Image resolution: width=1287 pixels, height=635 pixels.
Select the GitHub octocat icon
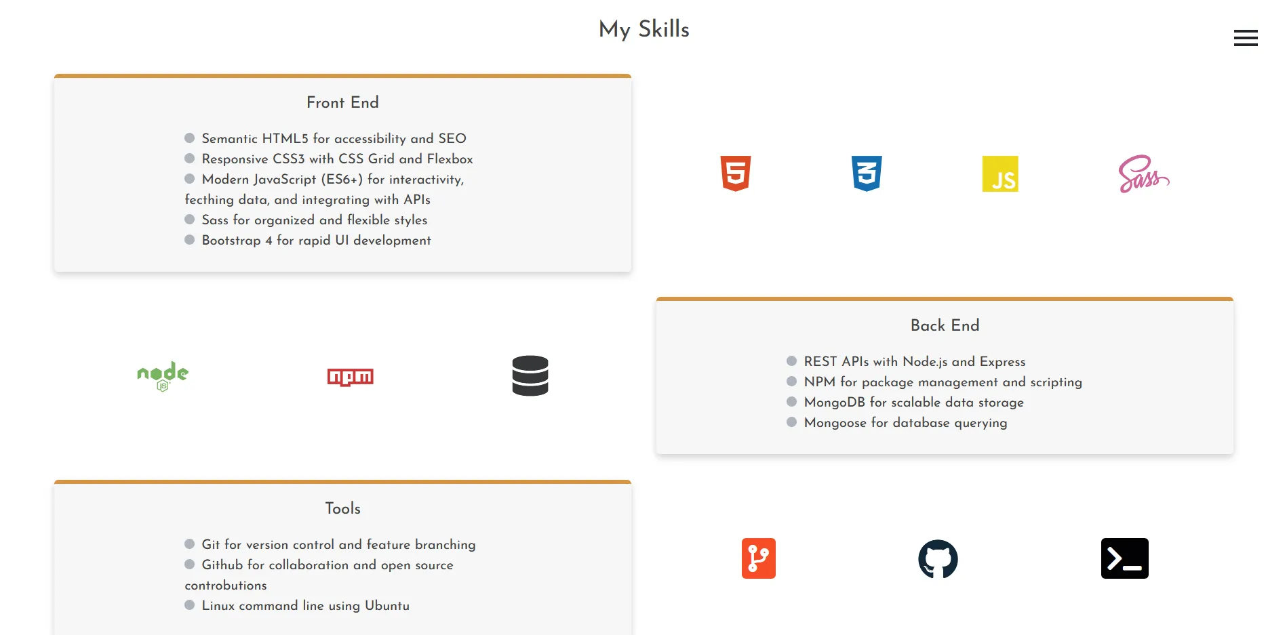938,559
